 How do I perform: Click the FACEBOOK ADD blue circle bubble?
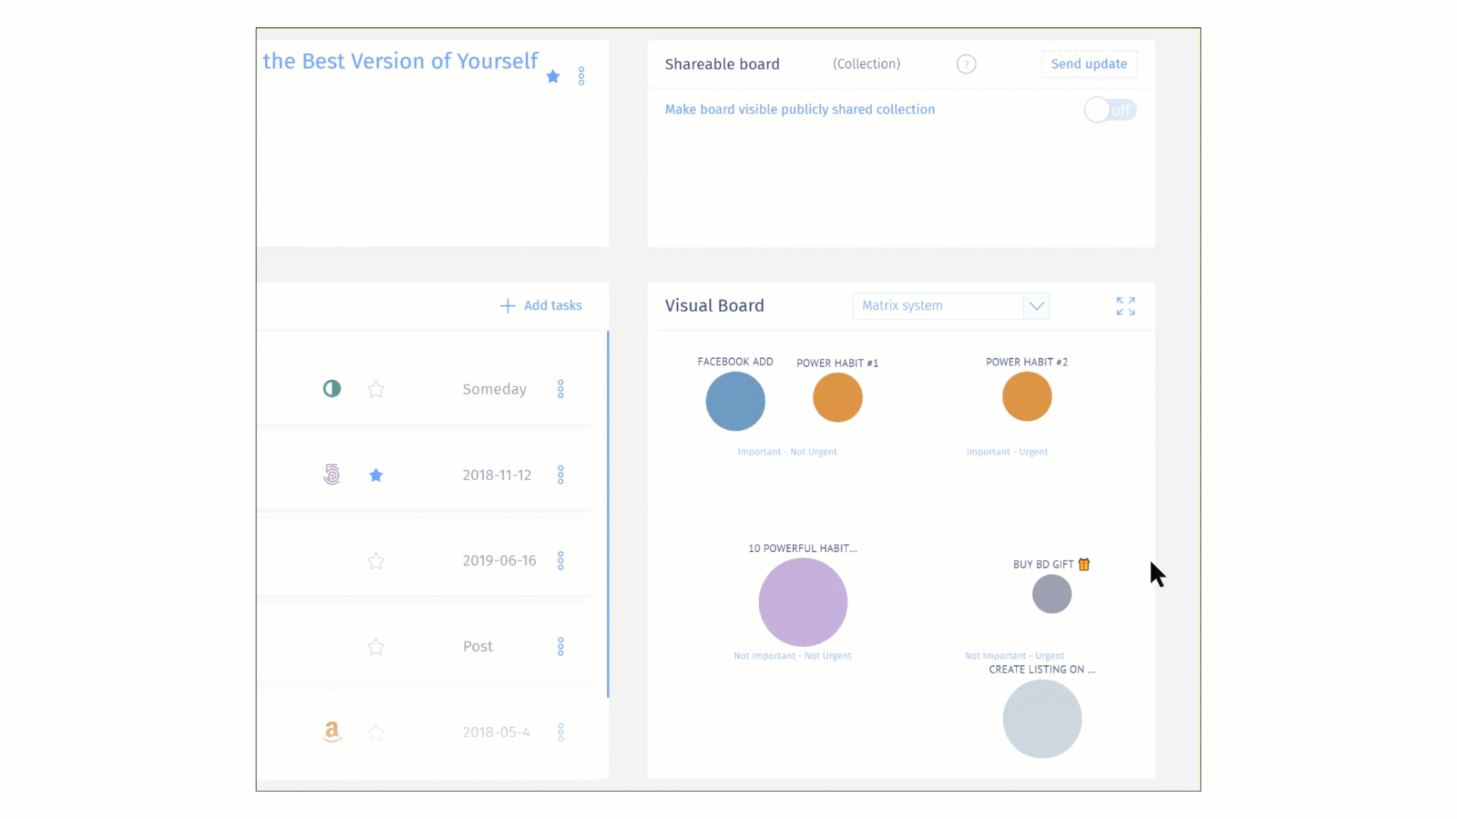click(x=735, y=400)
